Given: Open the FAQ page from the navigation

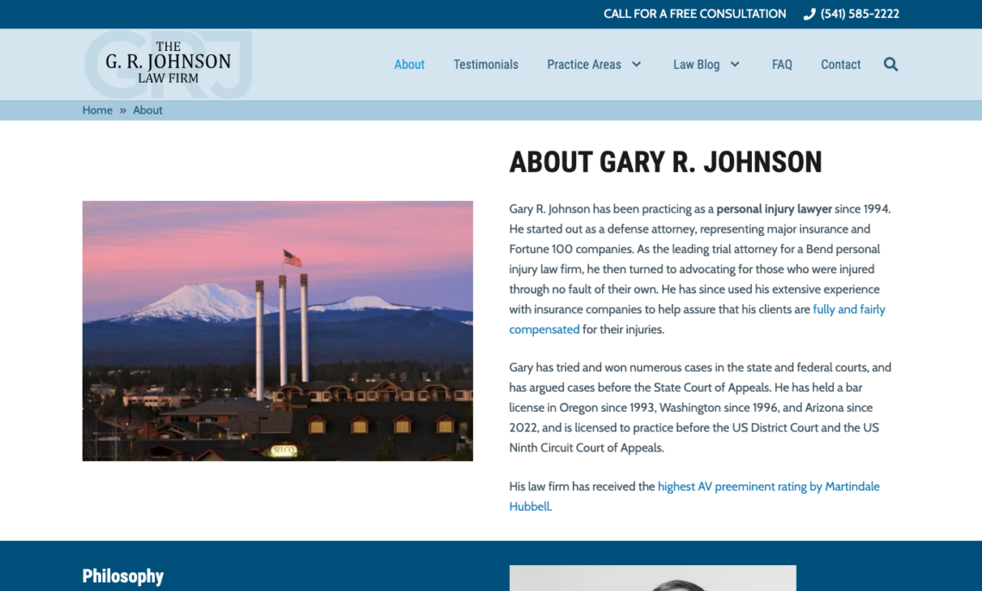Looking at the screenshot, I should 781,64.
